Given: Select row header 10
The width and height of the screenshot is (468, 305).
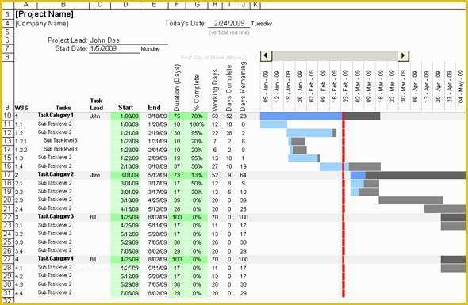Looking at the screenshot, I should 8,116.
